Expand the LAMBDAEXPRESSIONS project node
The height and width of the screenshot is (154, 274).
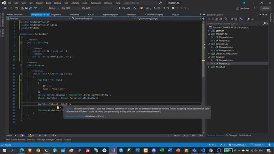coord(209,54)
